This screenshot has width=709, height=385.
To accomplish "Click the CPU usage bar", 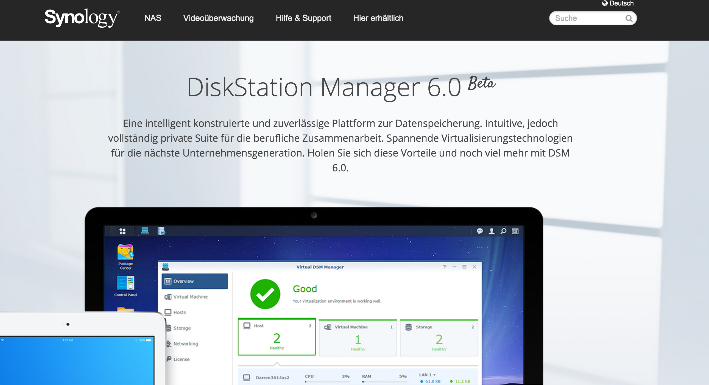I will point(327,382).
